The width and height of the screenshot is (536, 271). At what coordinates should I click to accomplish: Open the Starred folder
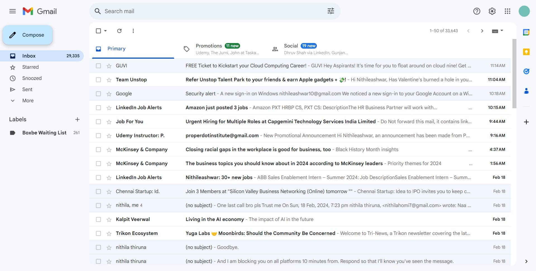(x=30, y=67)
